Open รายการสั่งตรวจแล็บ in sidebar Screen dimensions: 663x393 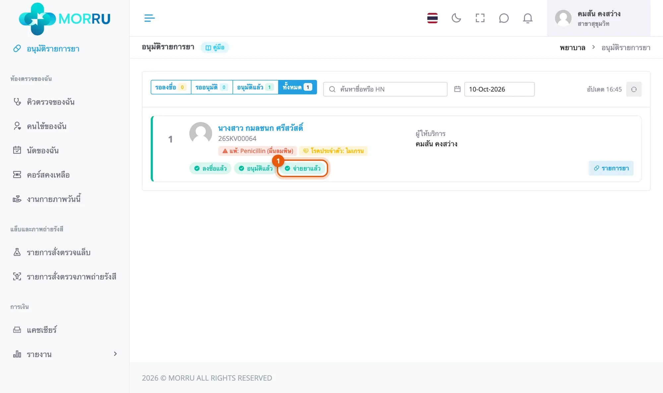point(58,252)
